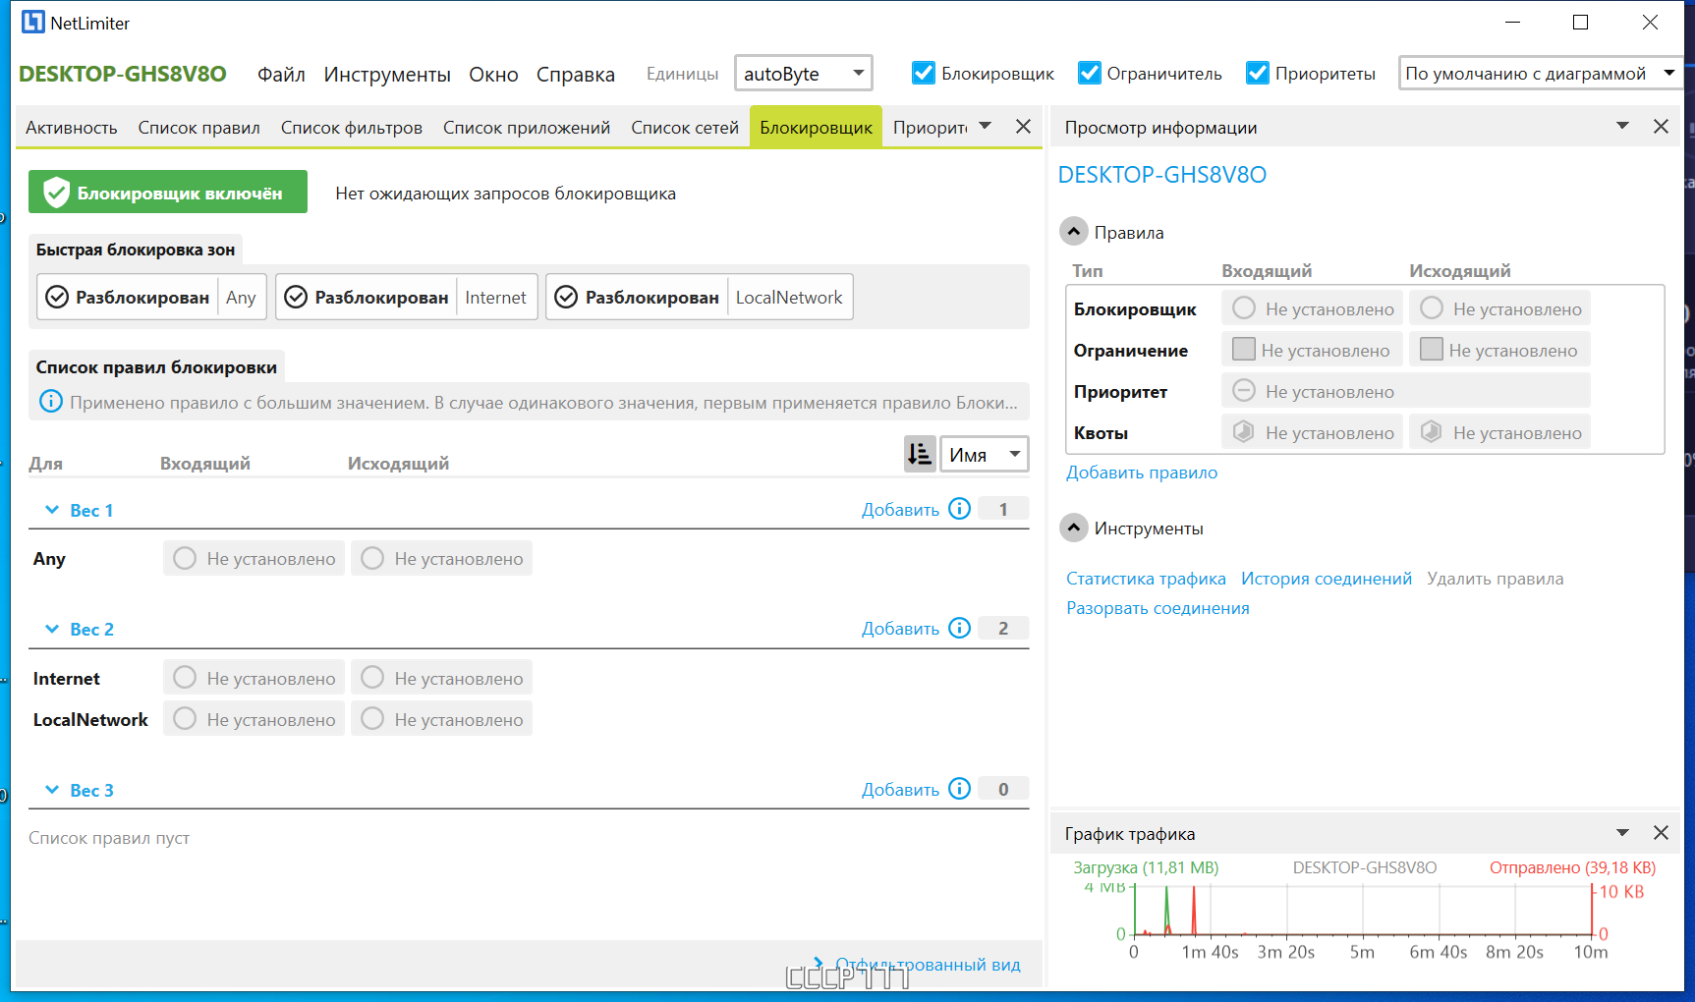Click the arrow icon beside Отфильтрованный вид

[819, 963]
